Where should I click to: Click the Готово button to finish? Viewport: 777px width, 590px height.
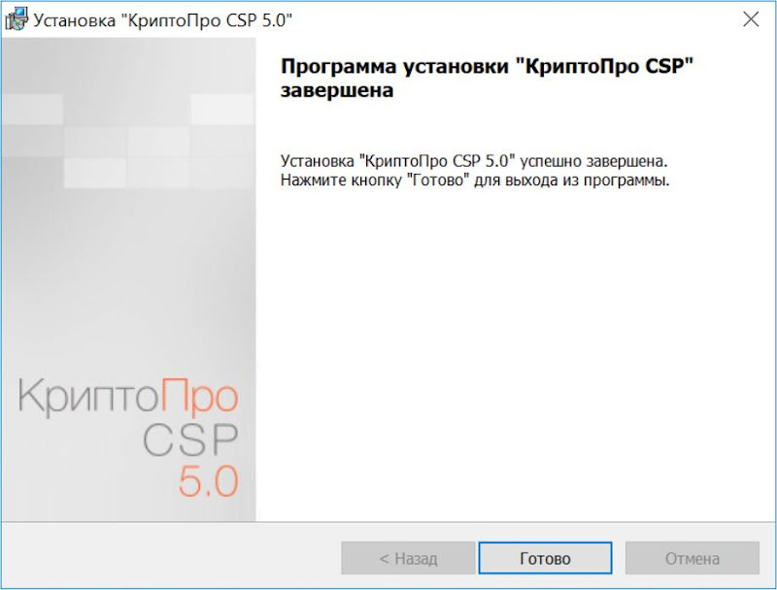click(x=545, y=558)
